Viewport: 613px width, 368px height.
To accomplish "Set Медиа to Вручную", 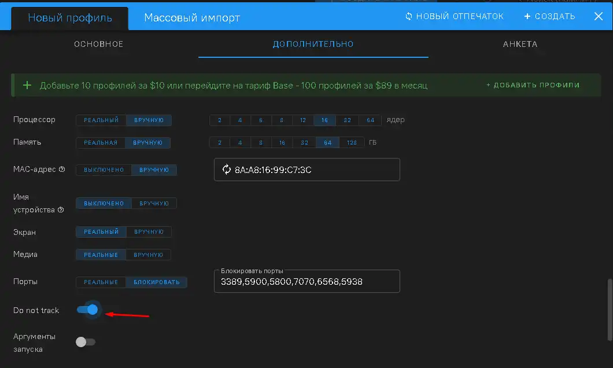I will (148, 255).
